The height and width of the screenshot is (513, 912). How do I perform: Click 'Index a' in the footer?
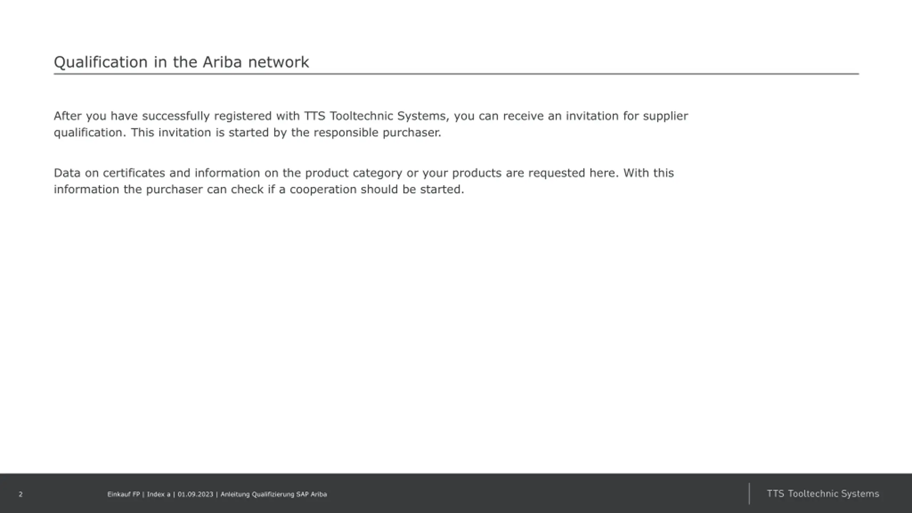159,494
